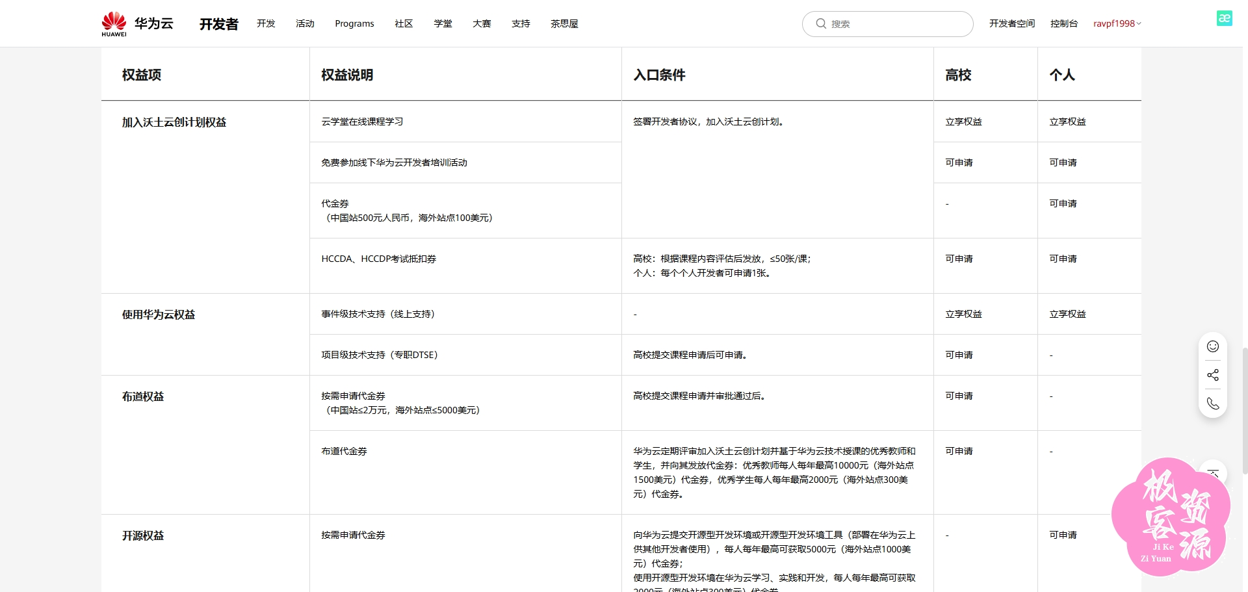Click the 入口条件 column header
Viewport: 1248px width, 592px height.
tap(659, 75)
